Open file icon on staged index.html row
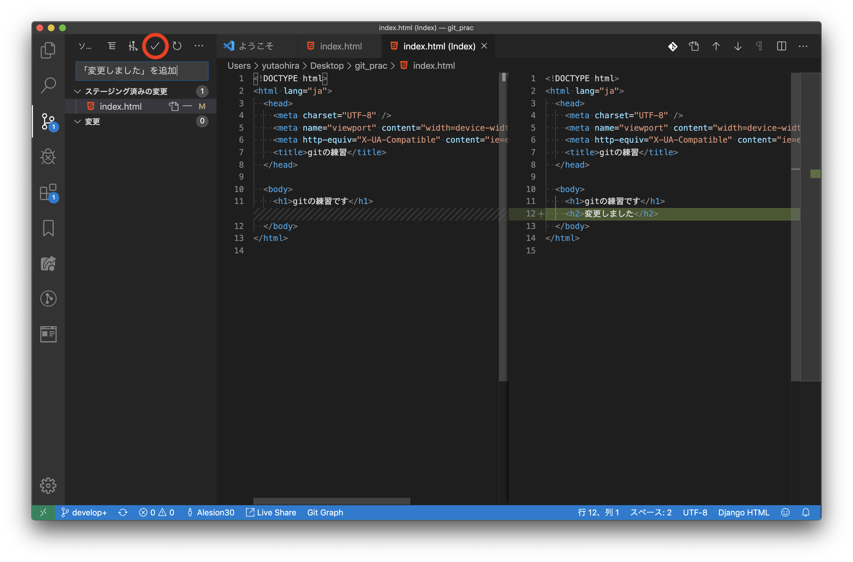853x562 pixels. [174, 107]
